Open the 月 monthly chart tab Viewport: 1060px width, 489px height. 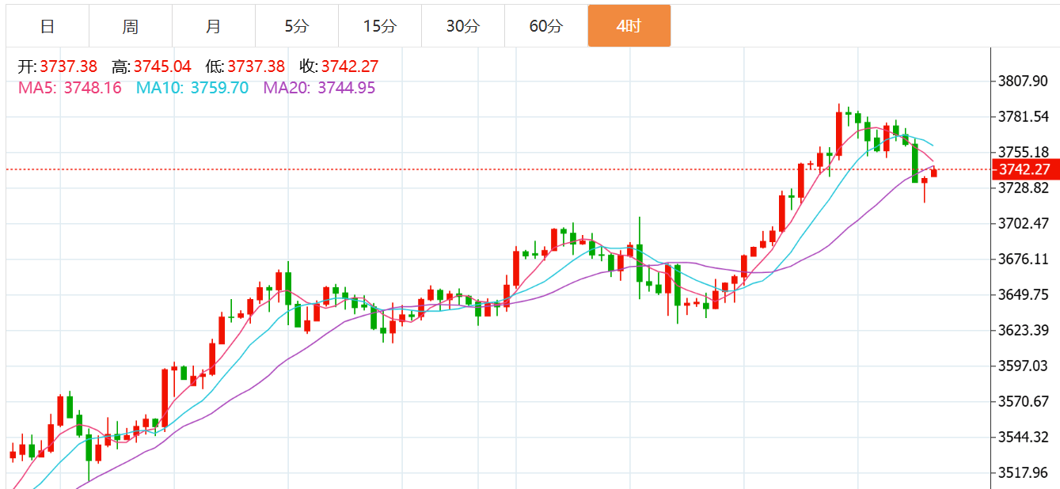pos(214,26)
